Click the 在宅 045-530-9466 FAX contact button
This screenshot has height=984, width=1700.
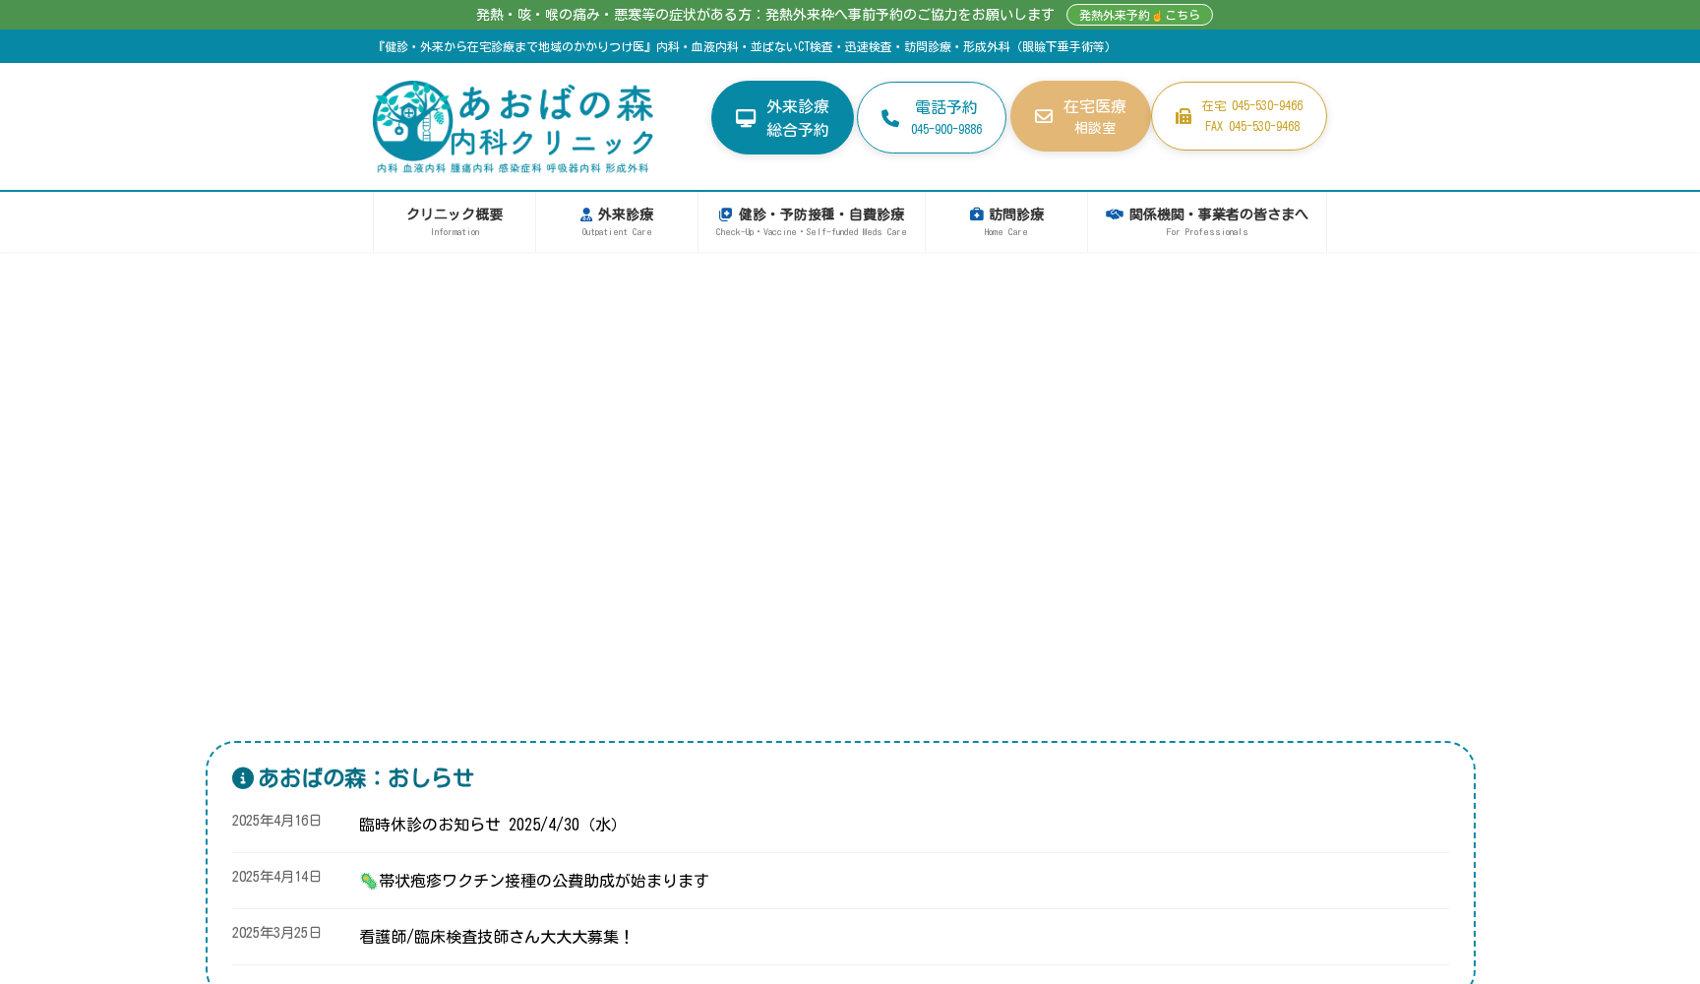pos(1239,116)
